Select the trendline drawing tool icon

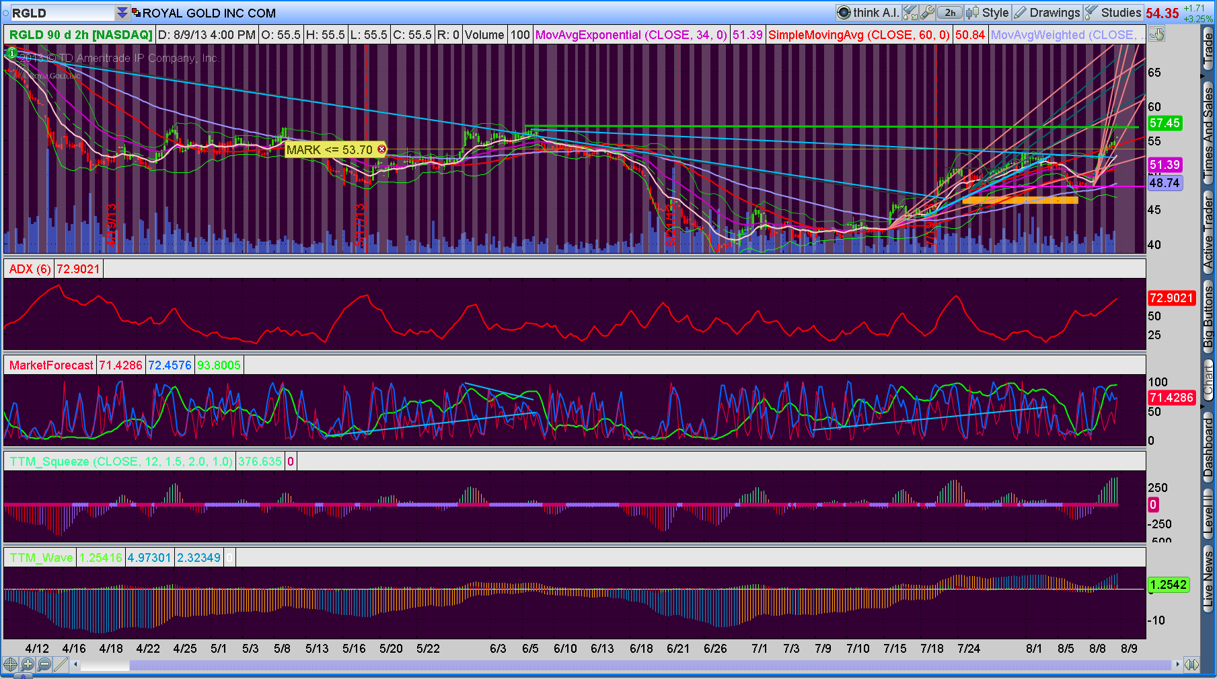tap(61, 665)
